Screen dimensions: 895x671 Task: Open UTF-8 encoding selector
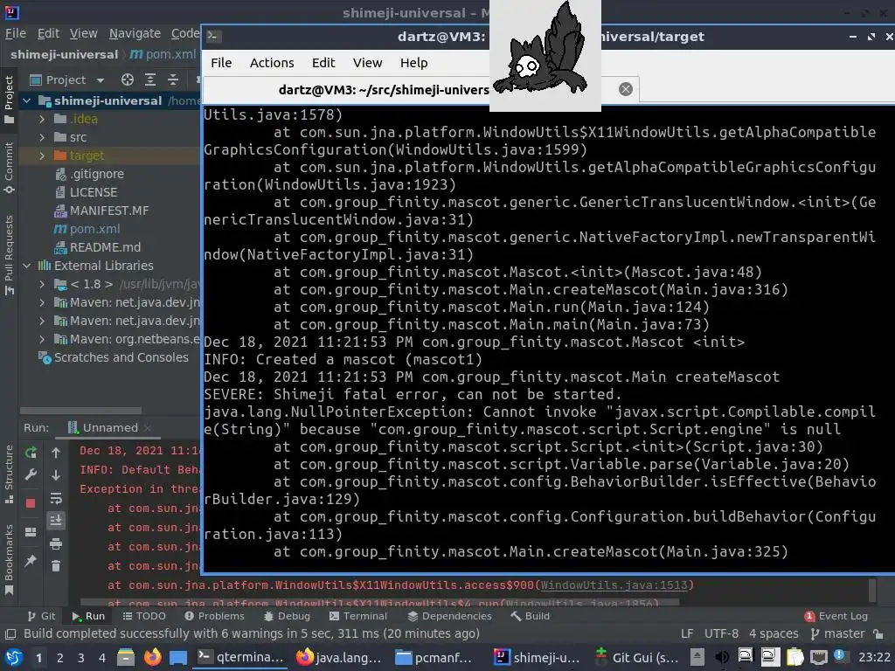(721, 634)
